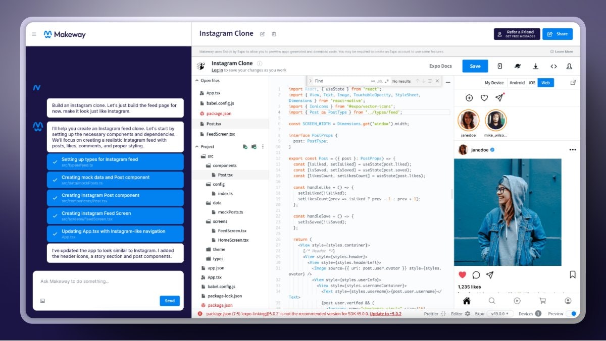Open messages paper plane with red dot
The image size is (606, 341).
[499, 98]
